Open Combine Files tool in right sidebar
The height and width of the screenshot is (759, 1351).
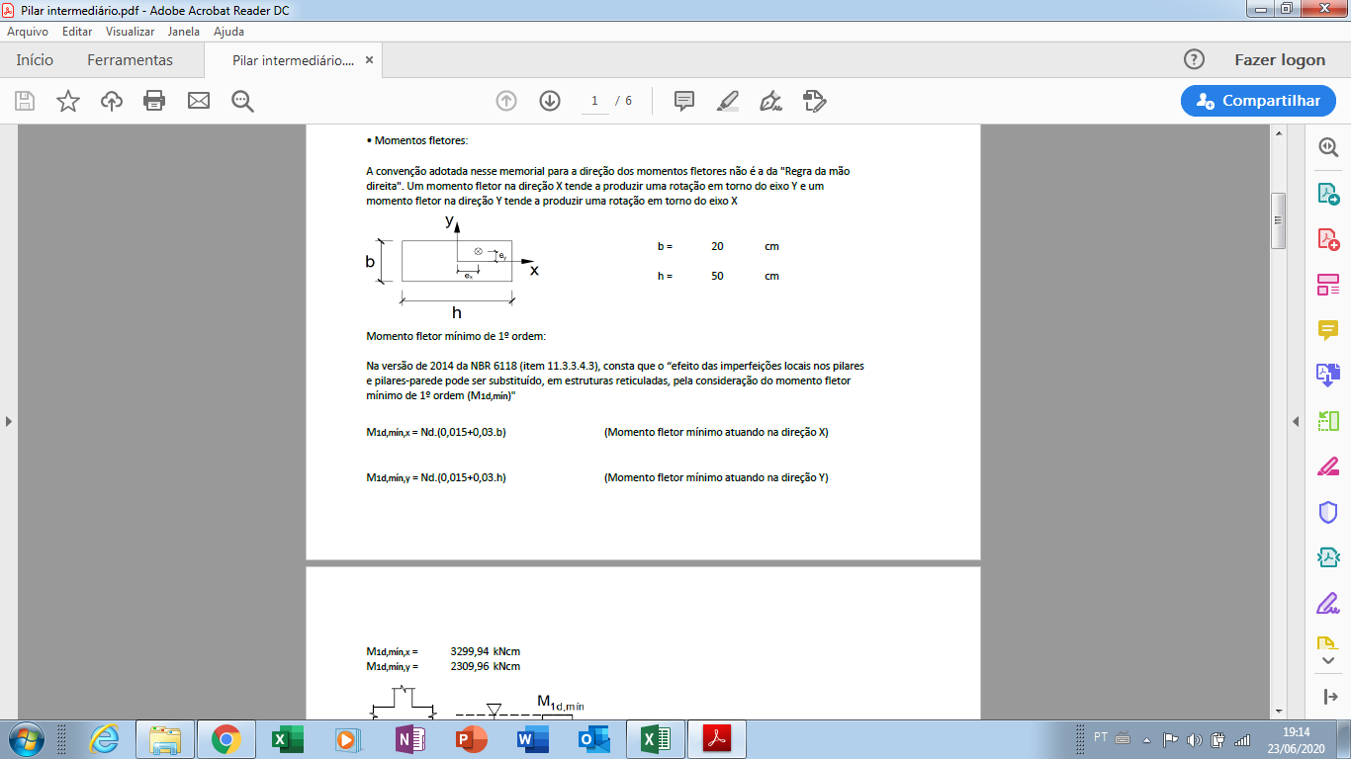[1328, 375]
